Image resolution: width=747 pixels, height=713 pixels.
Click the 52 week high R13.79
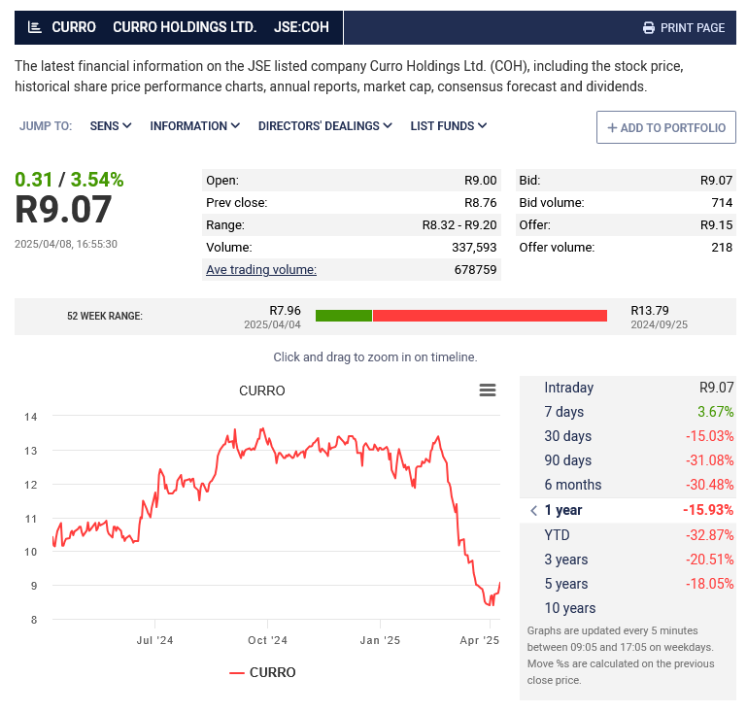coord(650,311)
